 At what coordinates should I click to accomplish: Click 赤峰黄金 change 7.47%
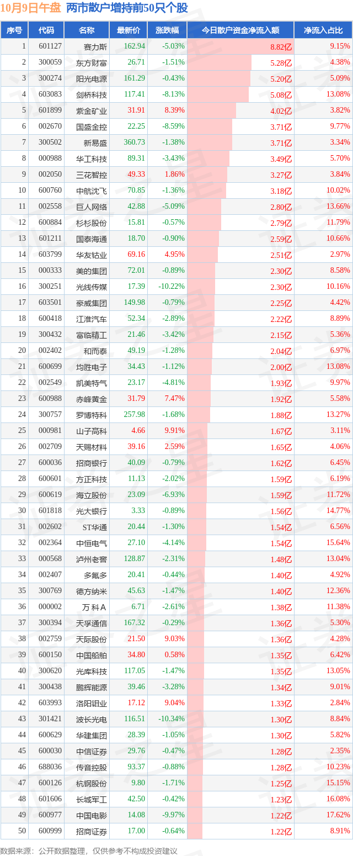click(174, 399)
